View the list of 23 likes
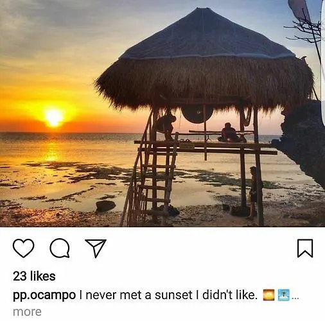Screen dimensions: 325x321 pyautogui.click(x=34, y=276)
